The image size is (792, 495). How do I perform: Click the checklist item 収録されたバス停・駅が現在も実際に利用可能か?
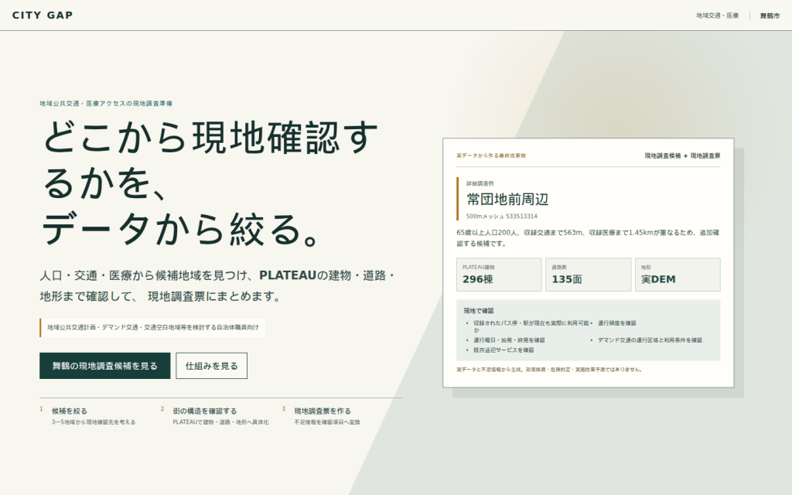coord(531,326)
